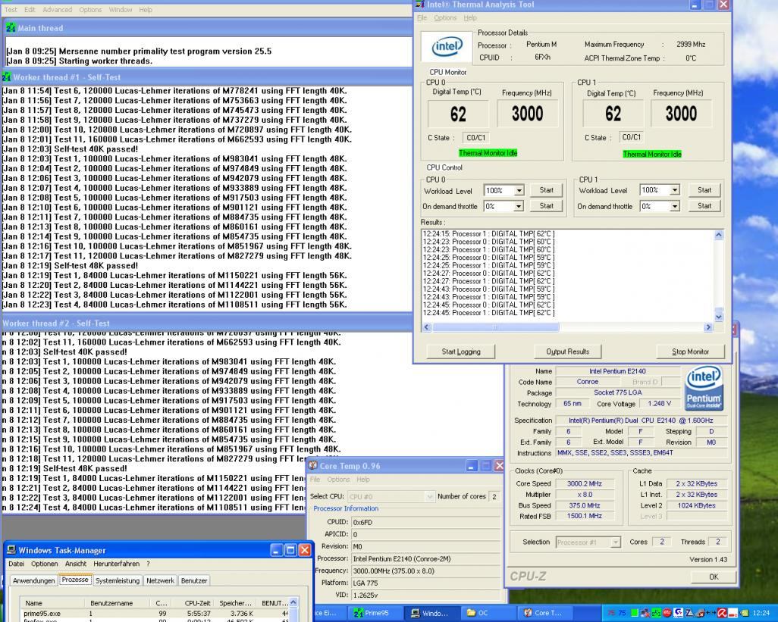778x622 pixels.
Task: Click the Core Temp temperature readout in tray
Action: pos(616,613)
